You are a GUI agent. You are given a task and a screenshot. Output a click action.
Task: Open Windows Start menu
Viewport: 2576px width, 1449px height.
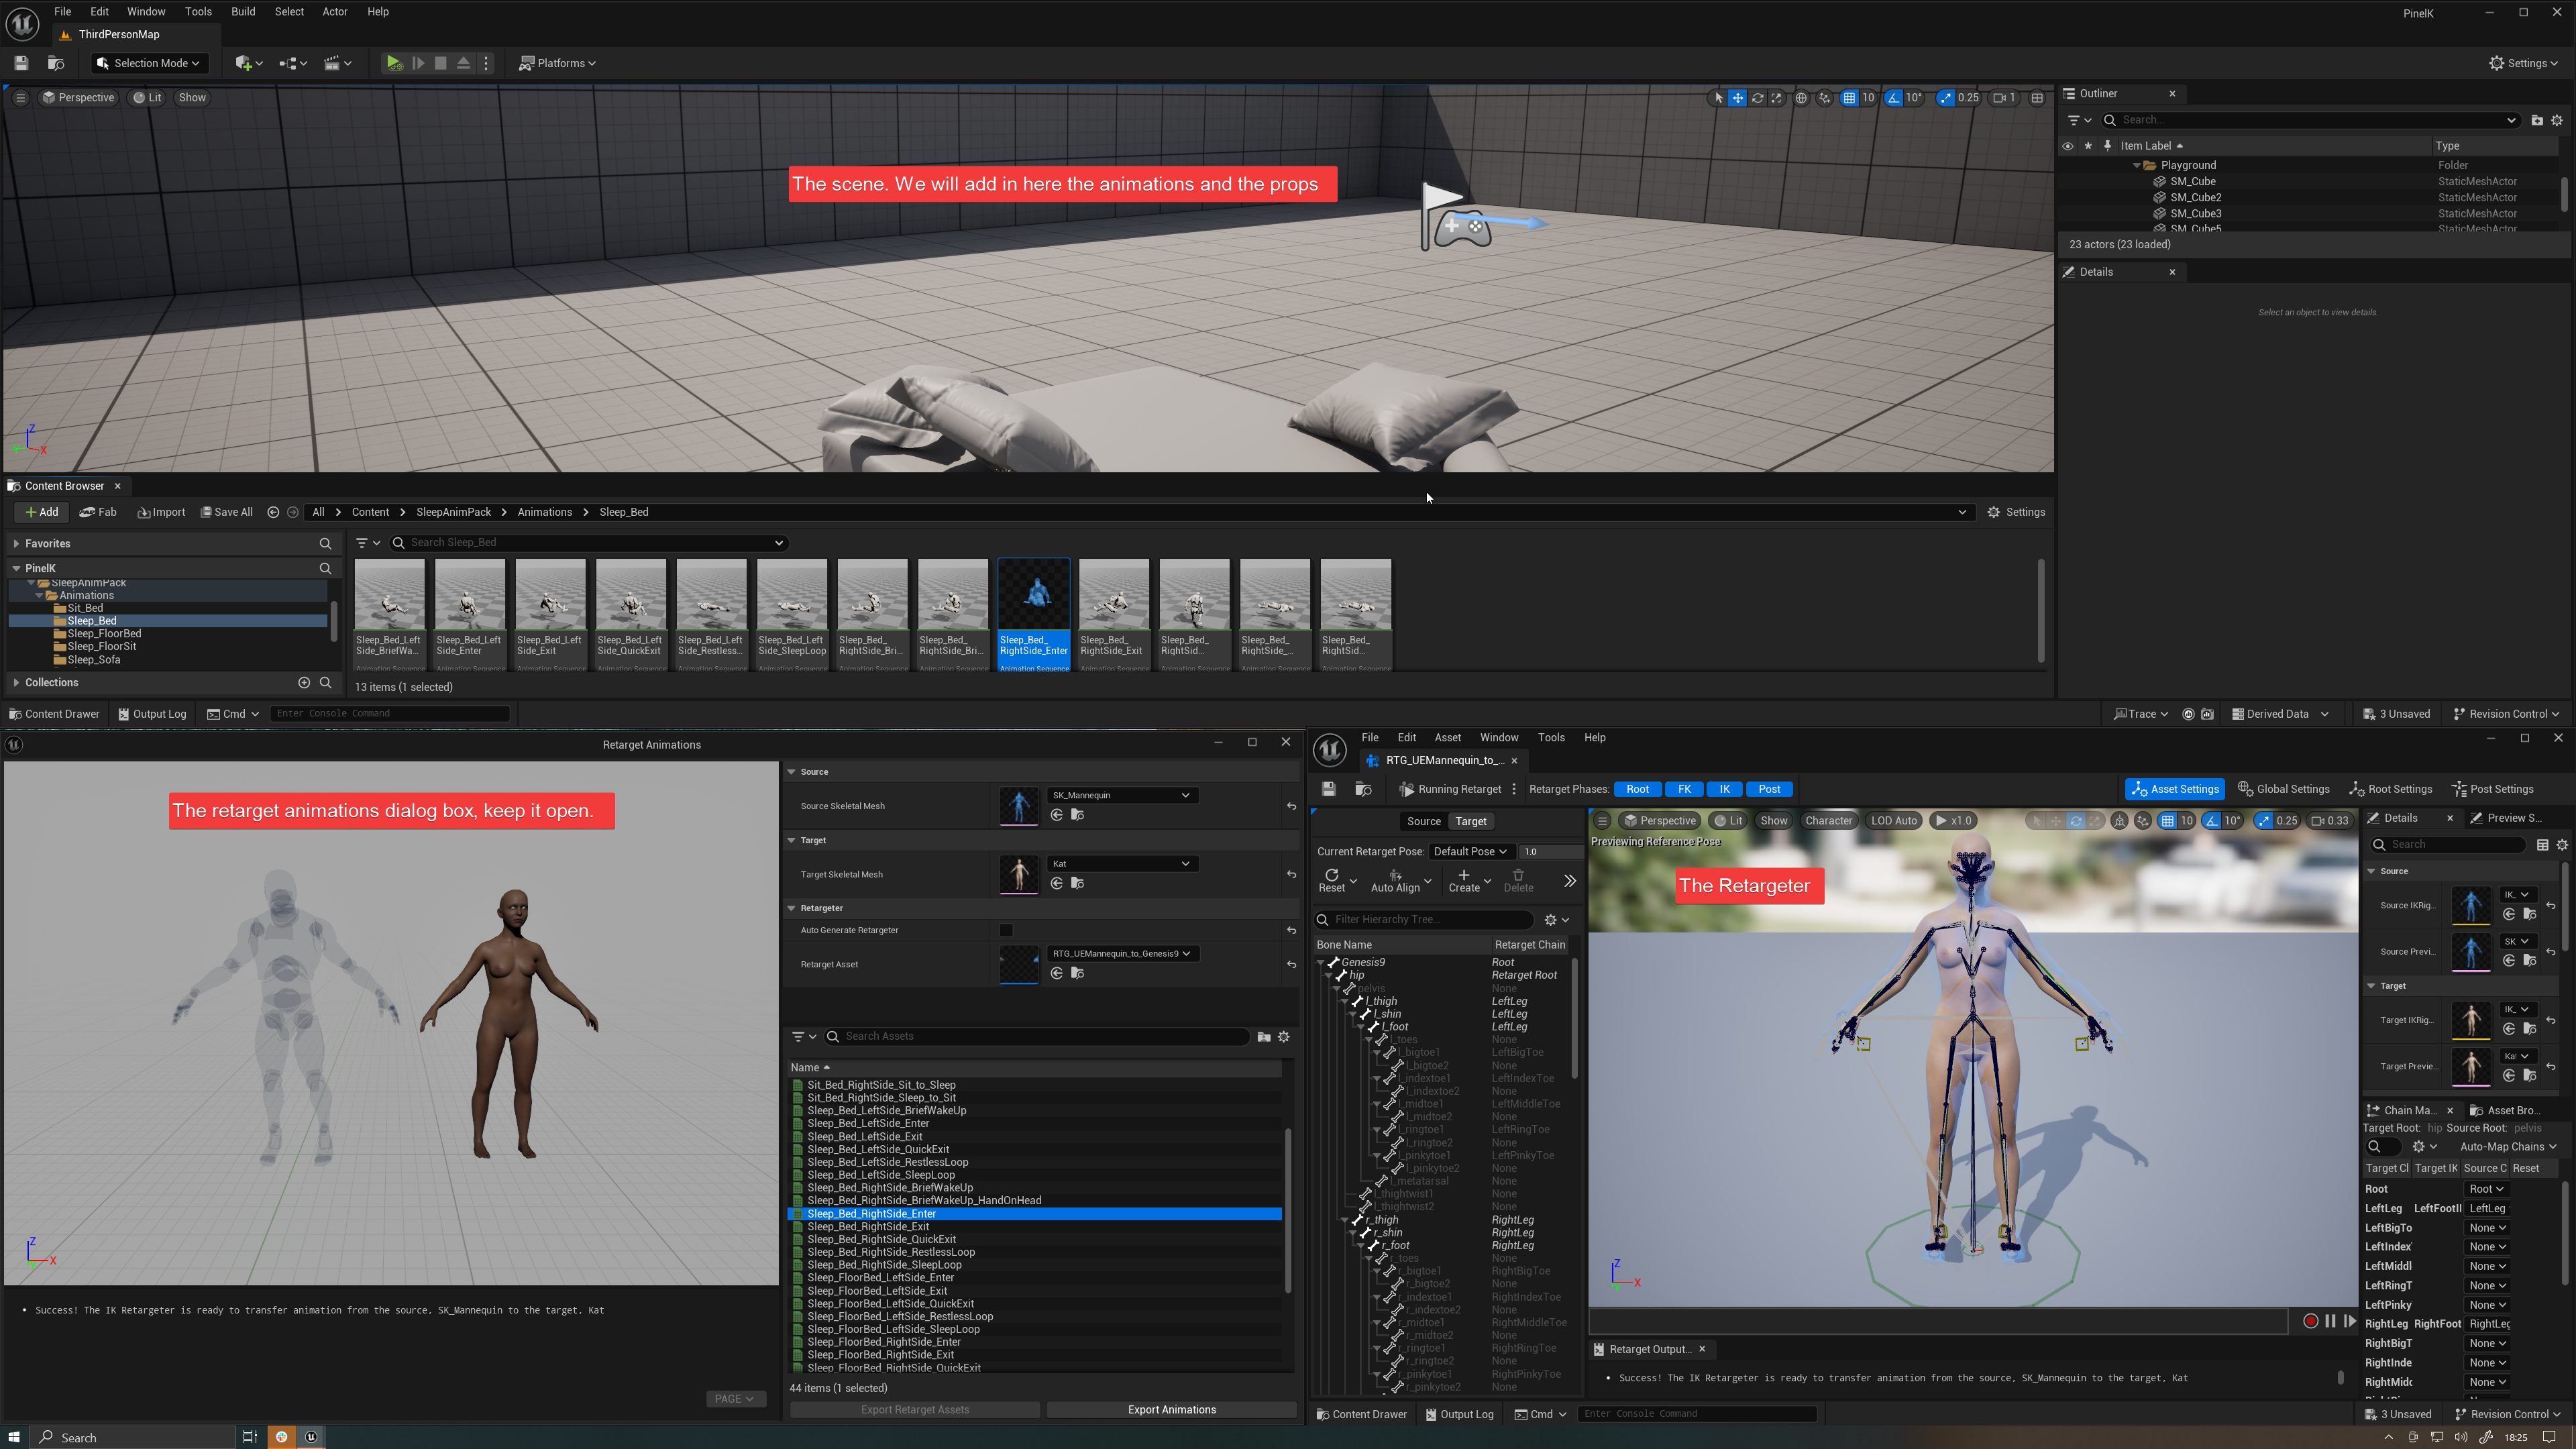click(x=14, y=1437)
